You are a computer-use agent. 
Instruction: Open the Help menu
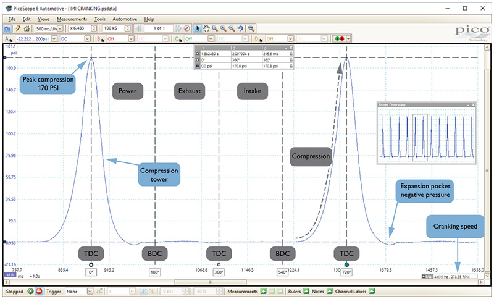pos(149,19)
